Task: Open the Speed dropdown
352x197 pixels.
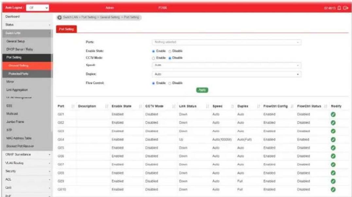Action: click(x=226, y=65)
